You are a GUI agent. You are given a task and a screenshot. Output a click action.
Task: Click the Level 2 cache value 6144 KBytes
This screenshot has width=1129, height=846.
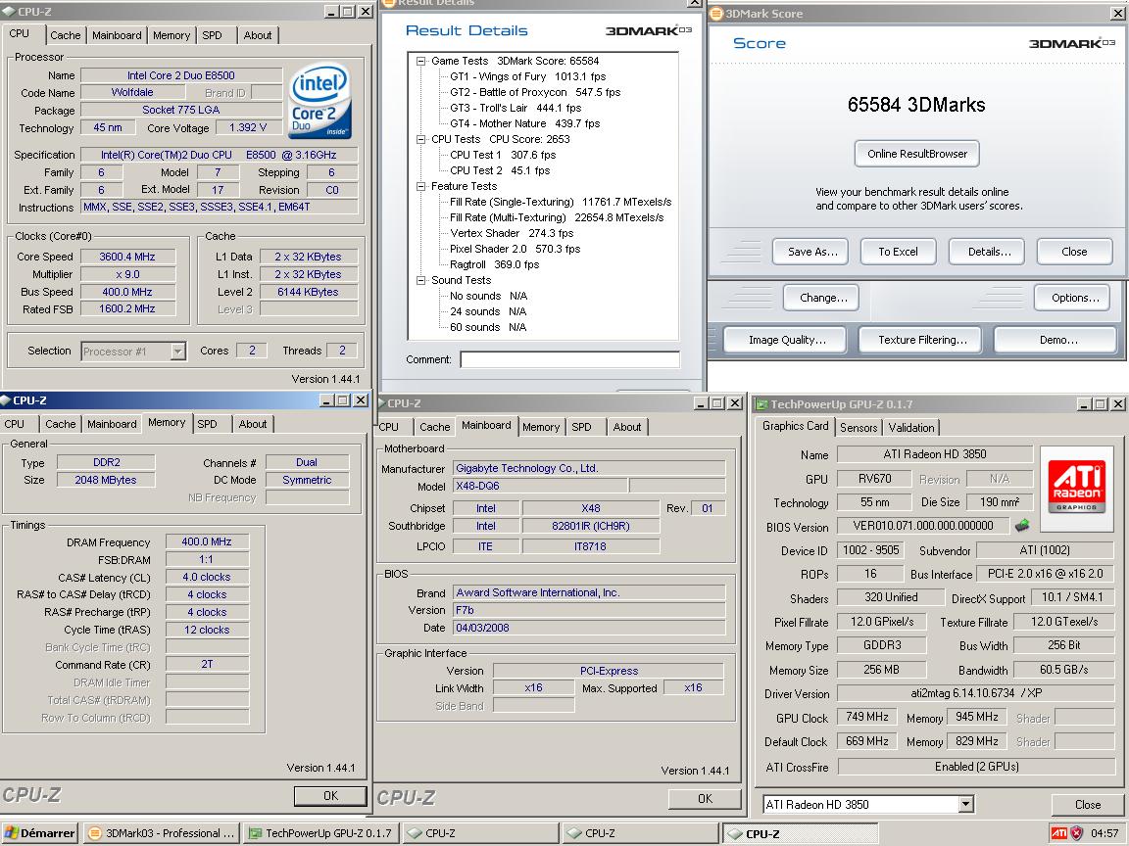pos(308,292)
